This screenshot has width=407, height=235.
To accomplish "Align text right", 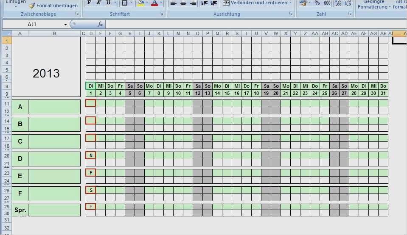I will 193,3.
